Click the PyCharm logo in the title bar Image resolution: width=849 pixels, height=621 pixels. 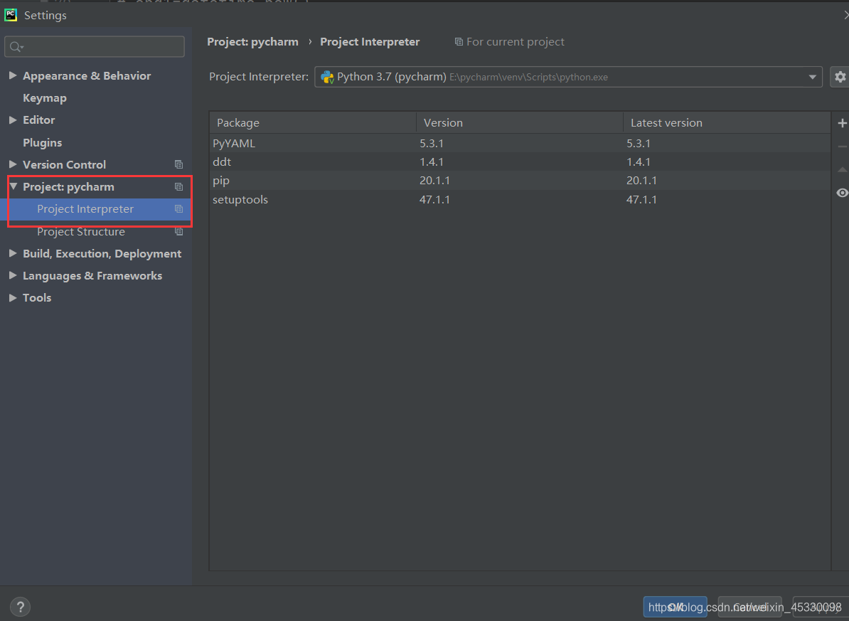tap(11, 15)
